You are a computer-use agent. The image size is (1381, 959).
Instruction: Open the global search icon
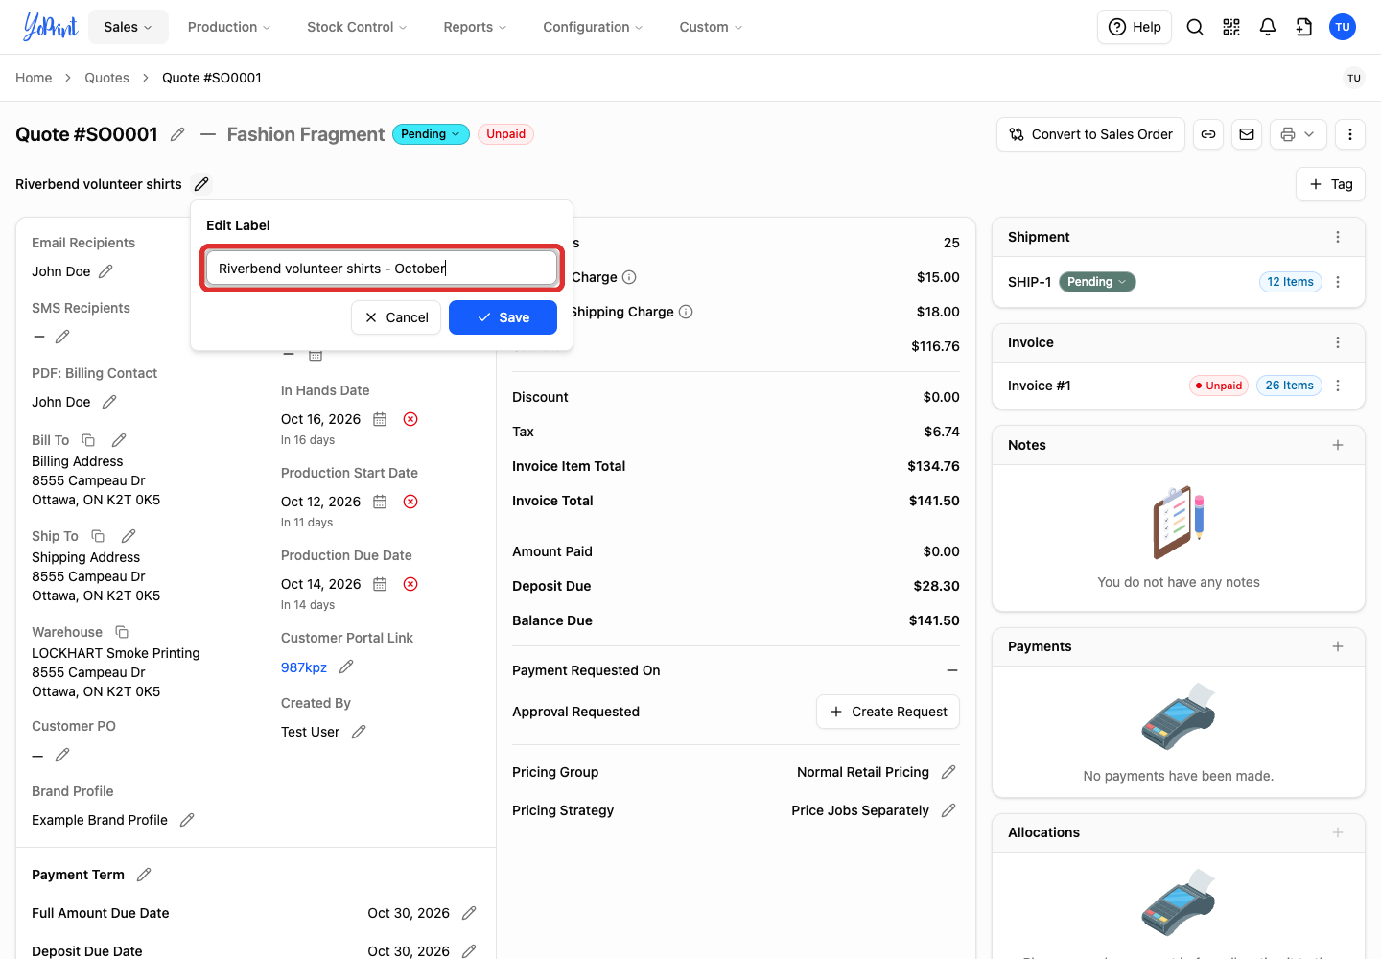pos(1195,27)
